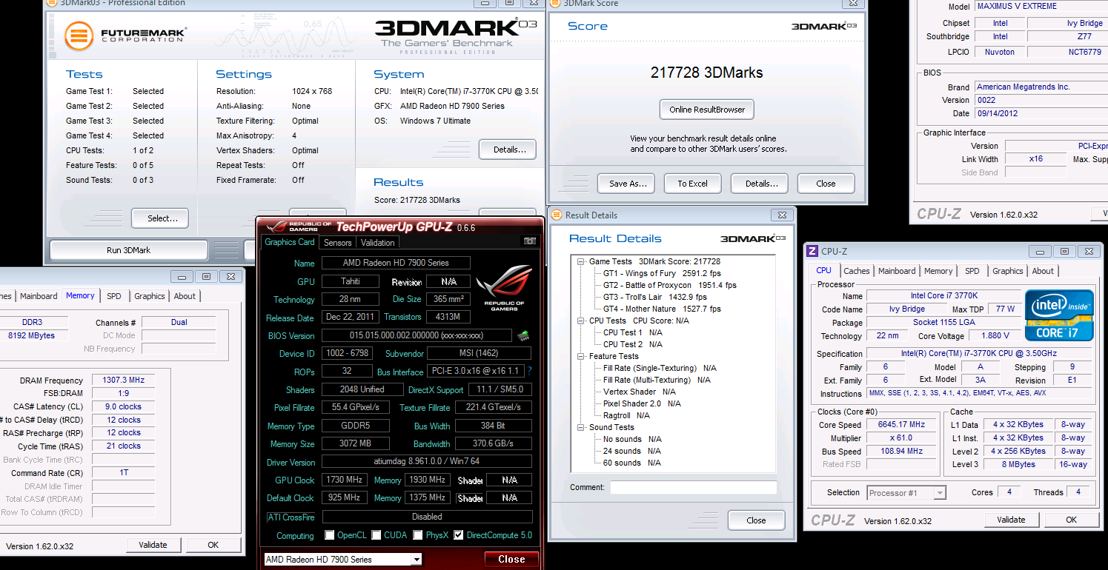The width and height of the screenshot is (1108, 570).
Task: Click the GPU-Z camera screenshot icon
Action: [x=529, y=241]
